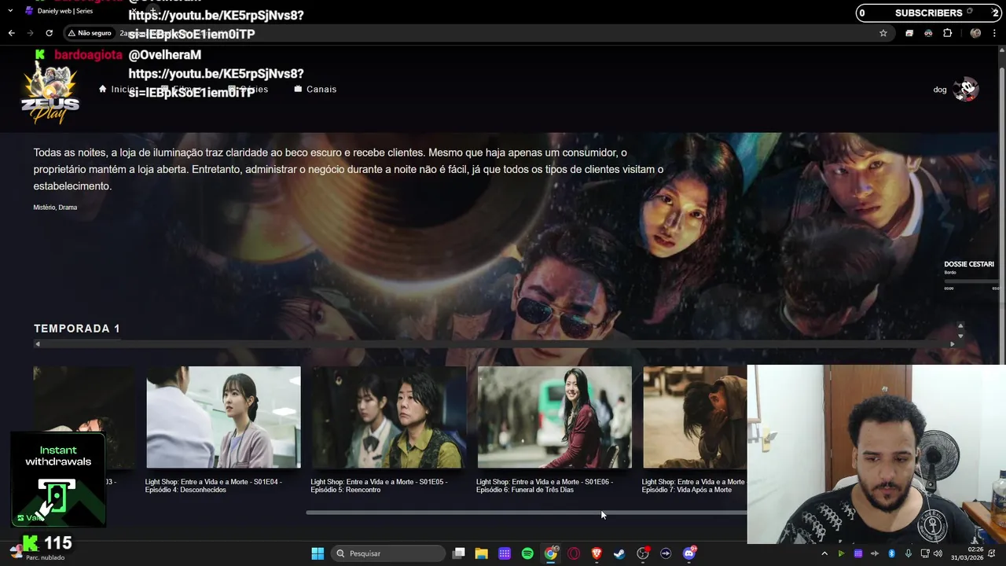The width and height of the screenshot is (1006, 566).
Task: Bookmark the page with the star icon
Action: pyautogui.click(x=883, y=33)
